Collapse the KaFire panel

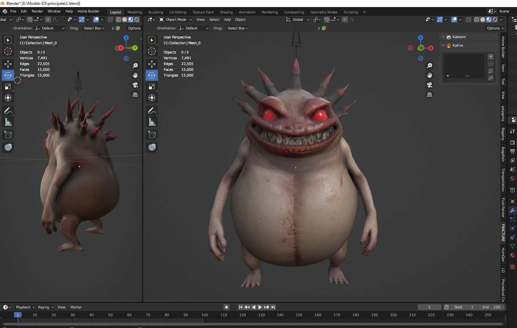pos(443,45)
